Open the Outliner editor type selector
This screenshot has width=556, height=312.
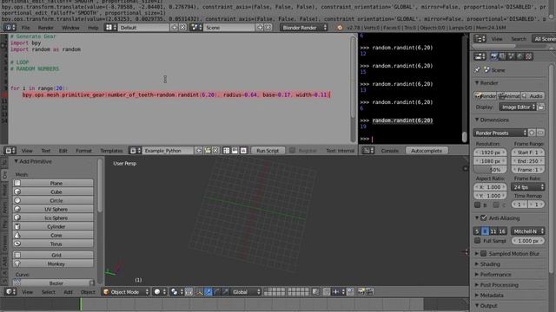coord(480,39)
